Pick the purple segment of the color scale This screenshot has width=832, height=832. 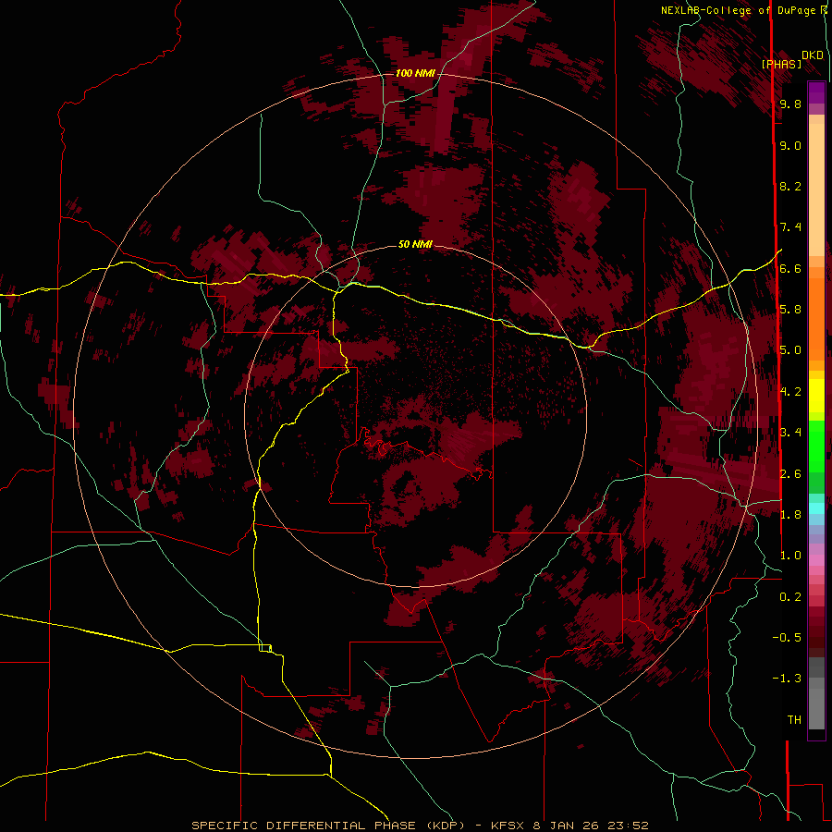pyautogui.click(x=816, y=92)
